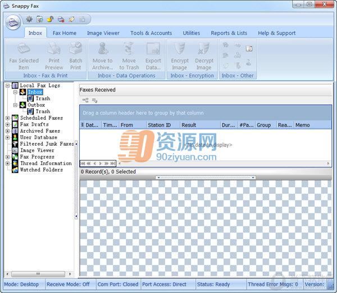Viewport: 337px width, 293px height.
Task: Select the Inbox ribbon tab
Action: (35, 33)
